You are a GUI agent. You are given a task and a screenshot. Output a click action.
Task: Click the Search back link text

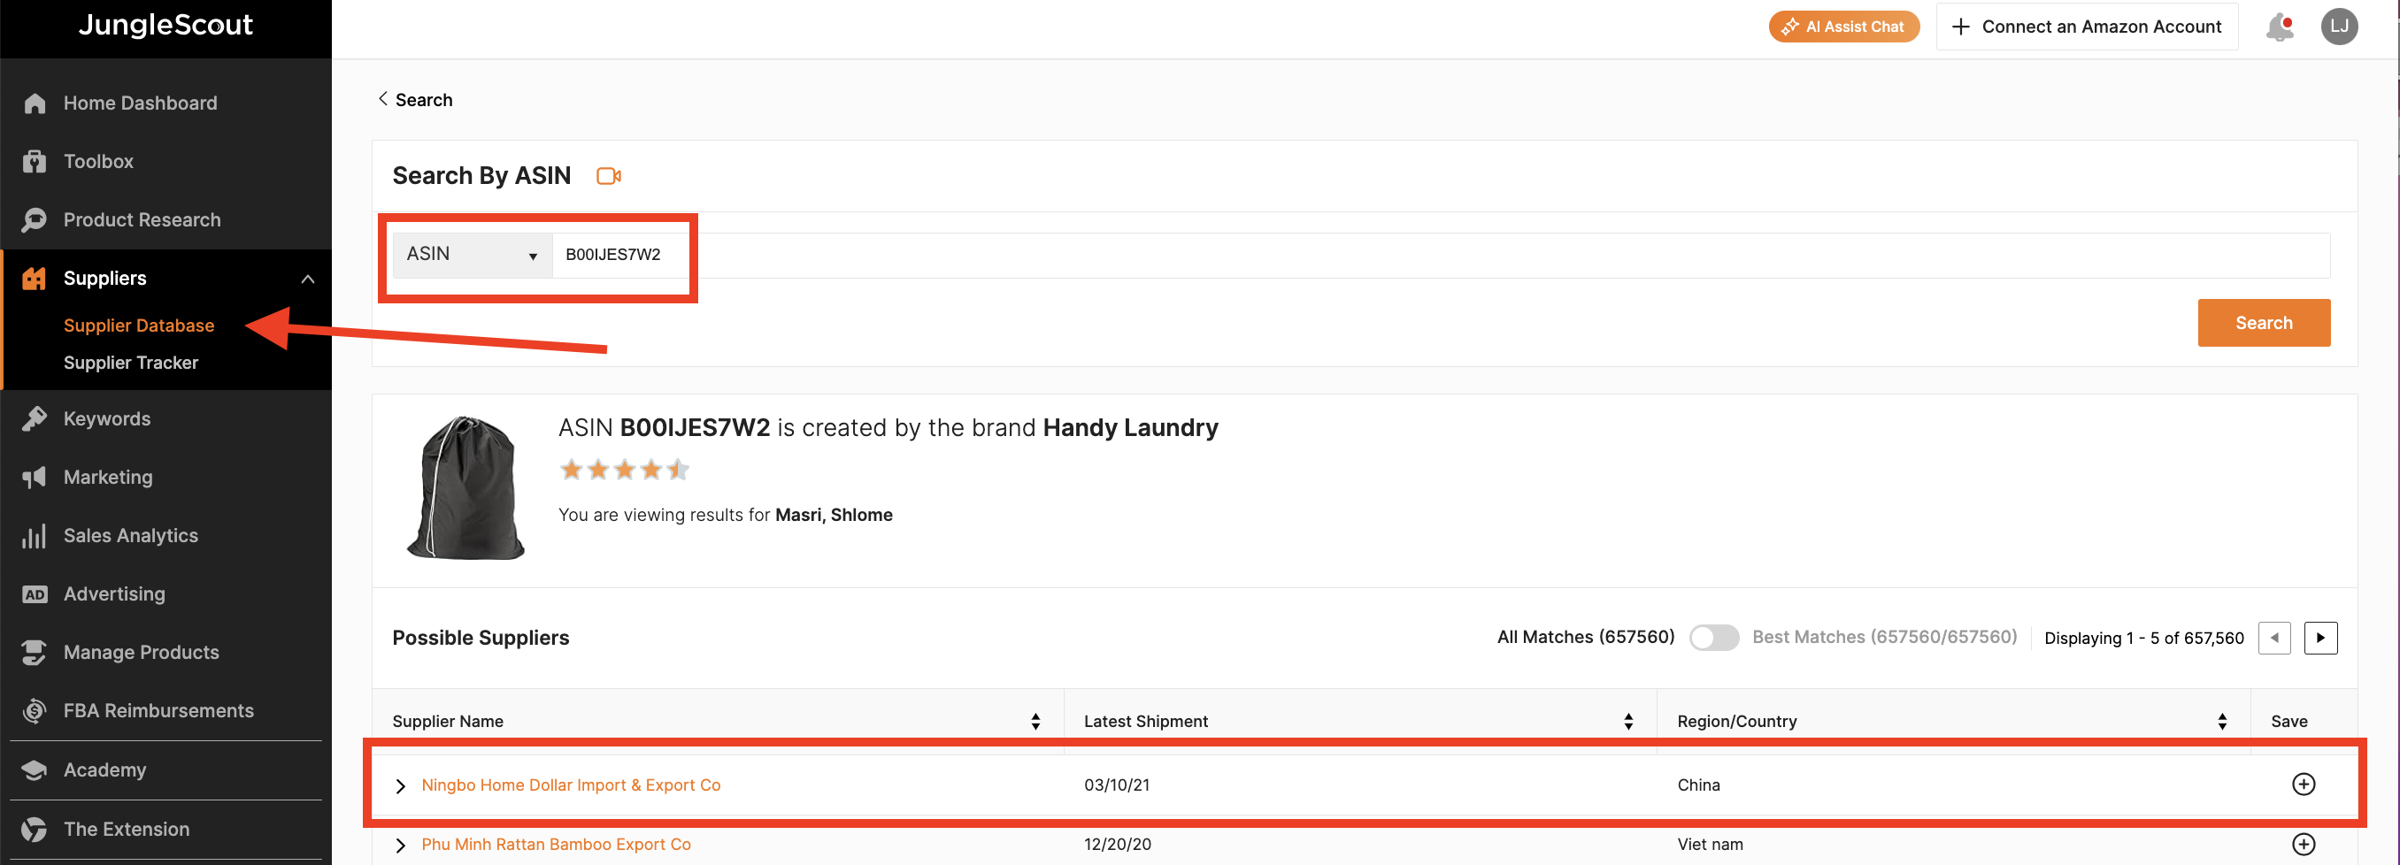coord(424,101)
